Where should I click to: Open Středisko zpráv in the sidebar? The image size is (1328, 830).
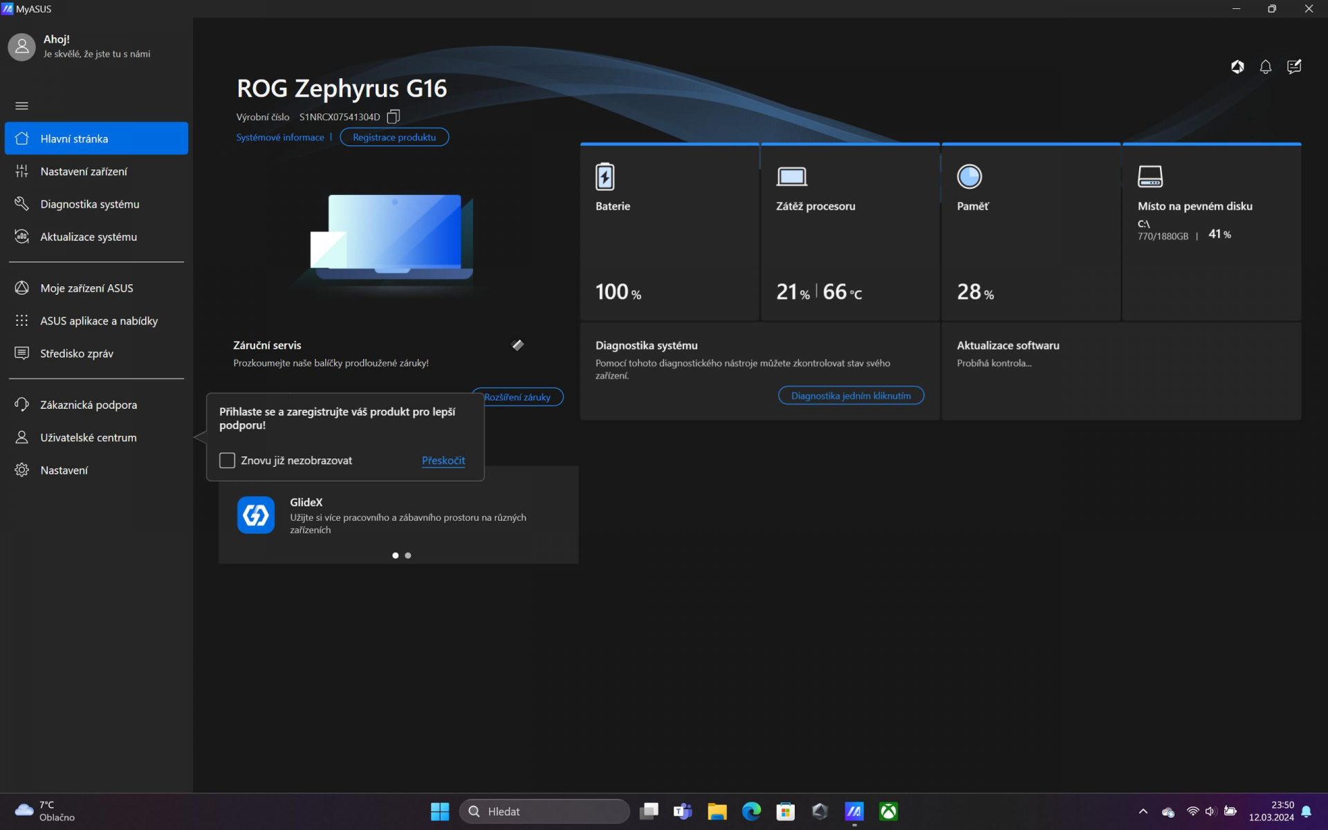click(x=96, y=353)
